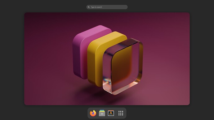Show all applications grid
Viewport: 214px width, 120px height.
(121, 113)
